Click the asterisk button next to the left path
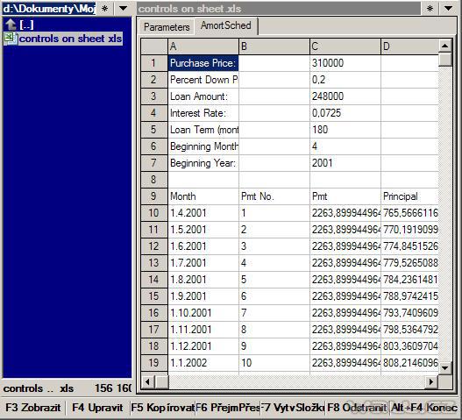Screen dimensions: 462x420 click(104, 8)
